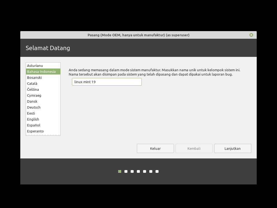Click the first green progress step indicator

[120, 171]
